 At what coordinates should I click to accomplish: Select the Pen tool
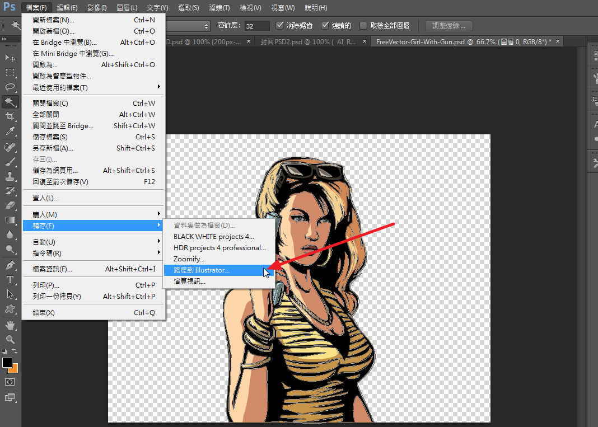click(x=10, y=265)
